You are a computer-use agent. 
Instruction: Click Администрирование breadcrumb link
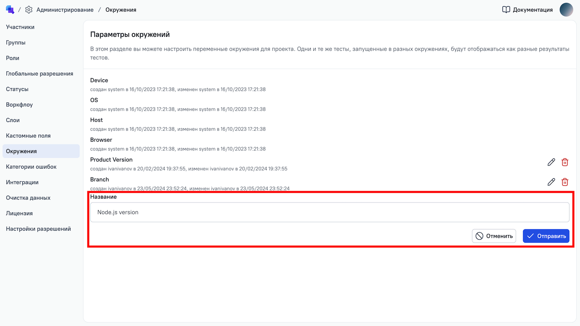point(65,10)
